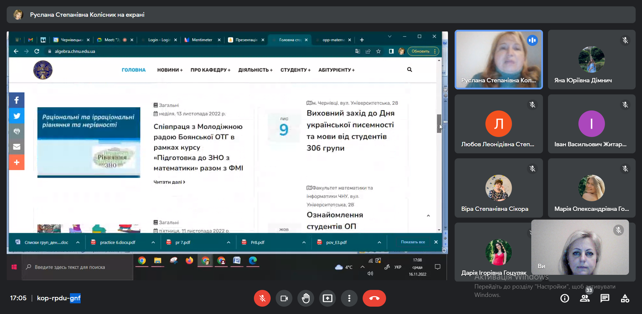Screen dimensions: 642x314
Task: Close the downloads bar
Action: [436, 242]
